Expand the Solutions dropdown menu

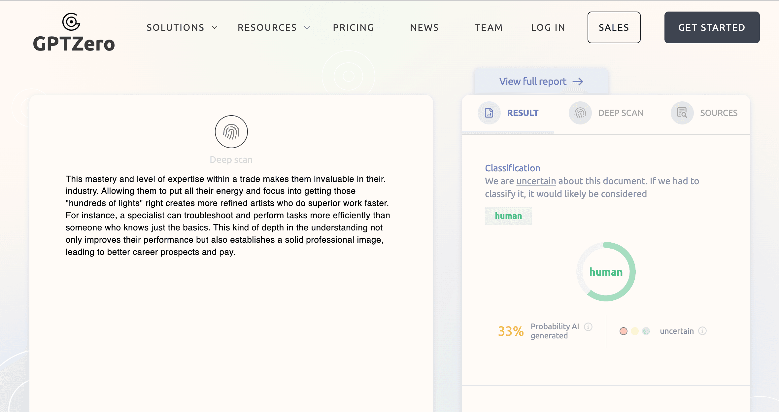click(182, 27)
